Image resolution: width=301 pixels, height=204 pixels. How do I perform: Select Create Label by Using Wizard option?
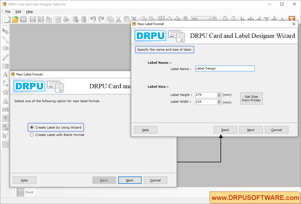click(56, 127)
